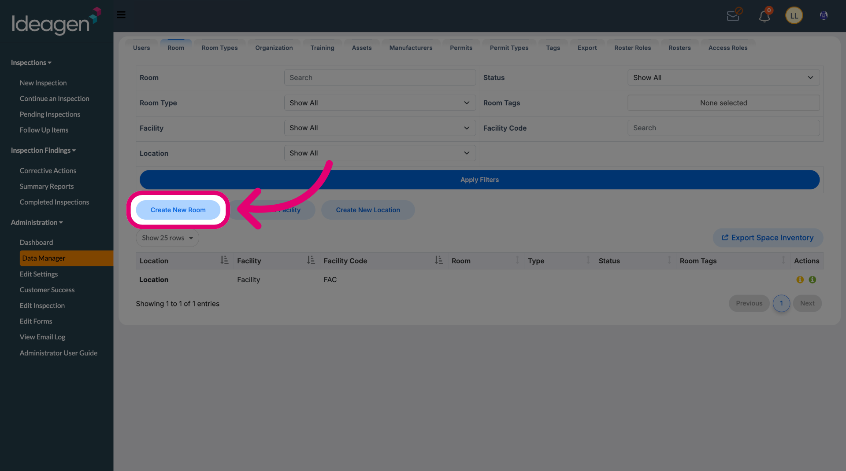Switch to the Users tab
Image resolution: width=846 pixels, height=471 pixels.
pos(141,48)
